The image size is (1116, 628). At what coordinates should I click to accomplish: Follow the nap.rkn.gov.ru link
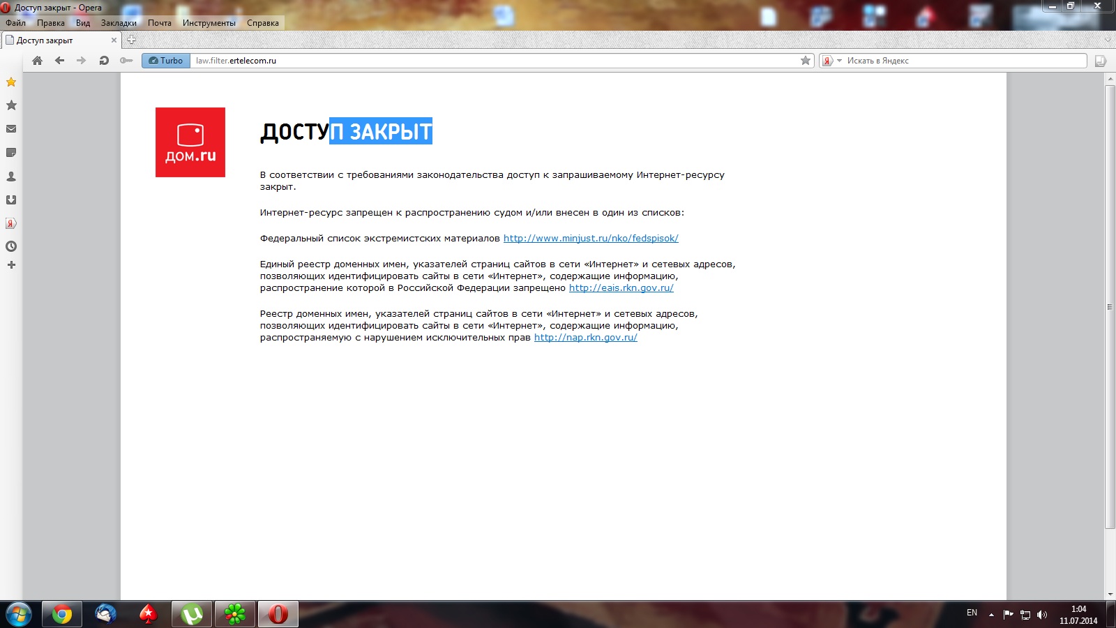tap(586, 338)
